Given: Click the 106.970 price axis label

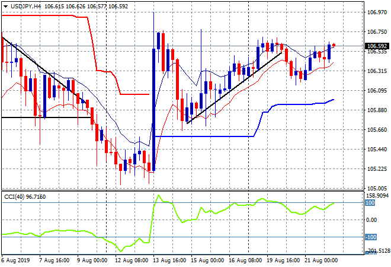Looking at the screenshot, I should tap(377, 12).
